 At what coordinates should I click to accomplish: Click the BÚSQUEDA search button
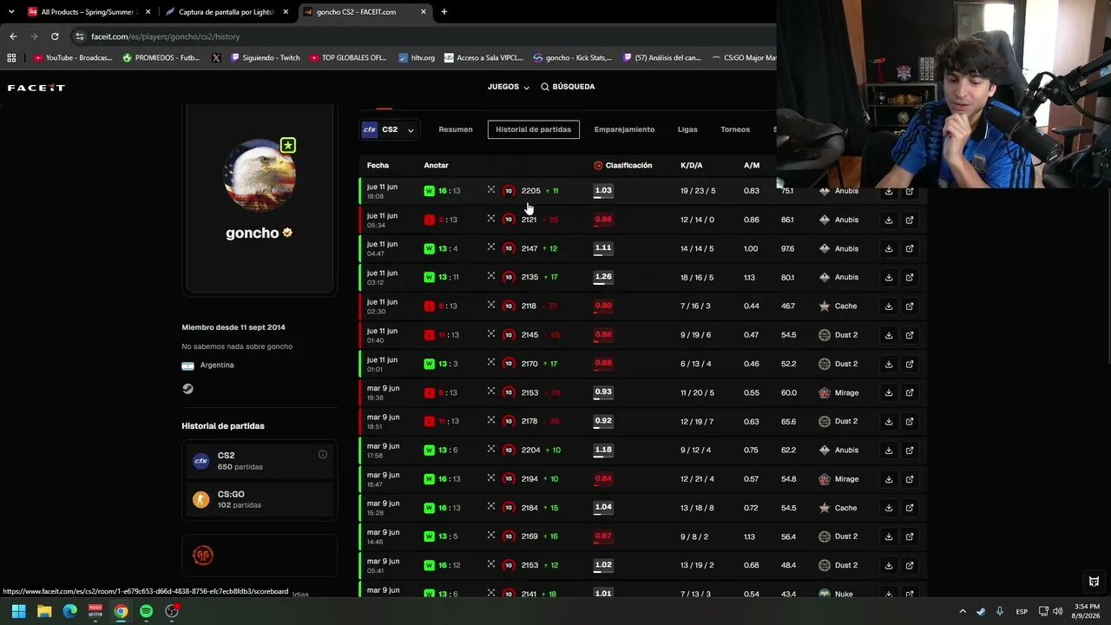[x=568, y=87]
